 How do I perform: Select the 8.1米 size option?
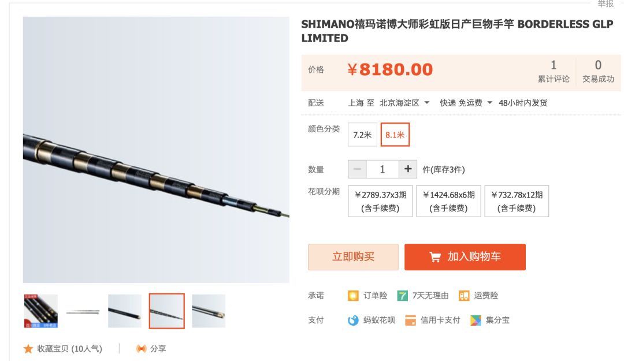395,135
